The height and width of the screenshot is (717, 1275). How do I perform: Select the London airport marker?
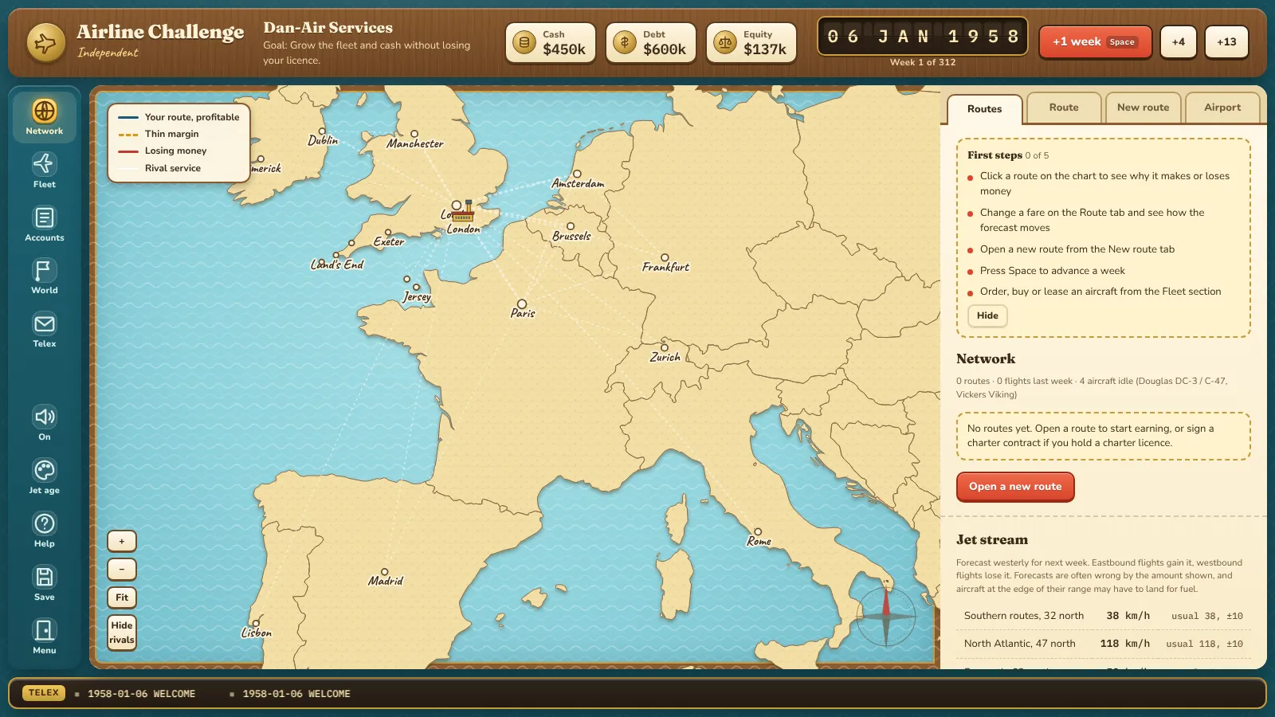[457, 206]
